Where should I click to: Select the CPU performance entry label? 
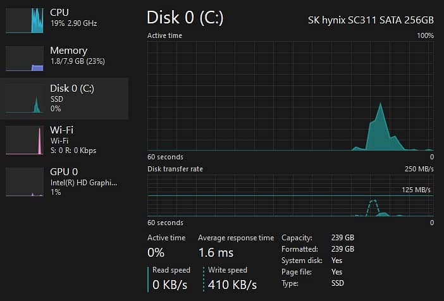59,13
